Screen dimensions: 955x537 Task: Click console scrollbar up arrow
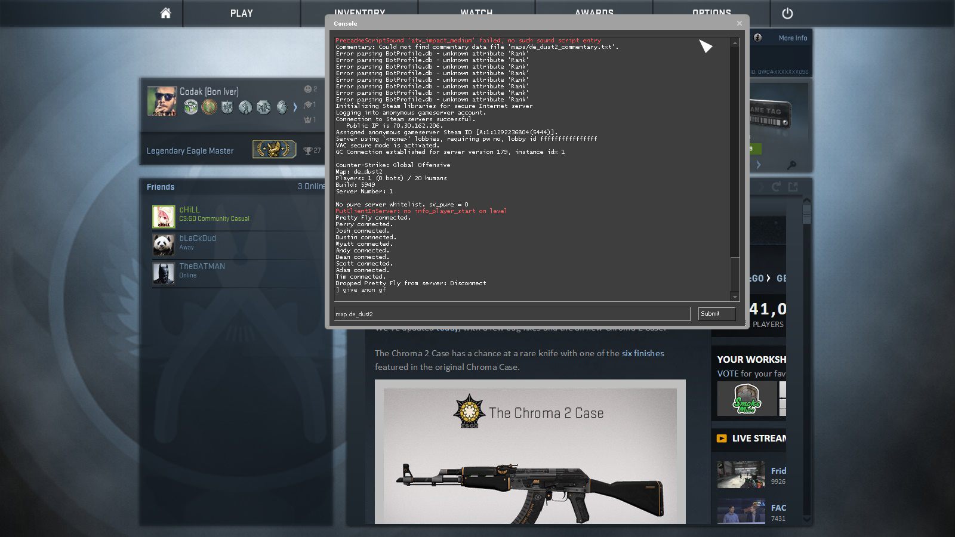click(x=735, y=43)
